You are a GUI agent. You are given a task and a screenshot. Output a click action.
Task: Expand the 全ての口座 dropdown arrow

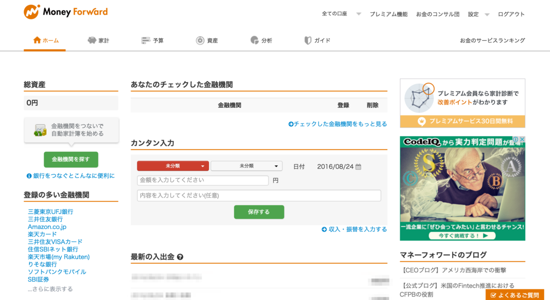(x=358, y=14)
